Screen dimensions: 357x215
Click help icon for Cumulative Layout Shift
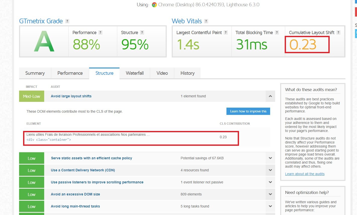[338, 32]
